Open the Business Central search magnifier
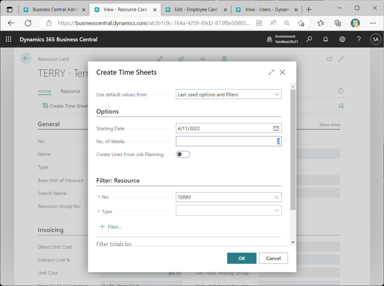This screenshot has width=384, height=286. [x=309, y=39]
